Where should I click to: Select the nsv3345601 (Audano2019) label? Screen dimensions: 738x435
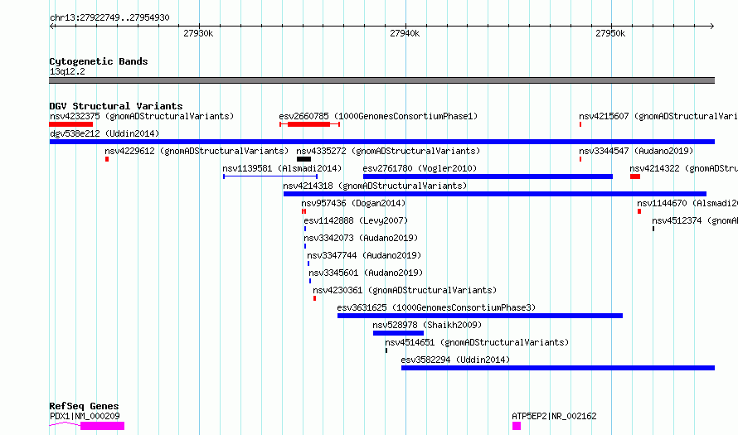click(x=366, y=273)
